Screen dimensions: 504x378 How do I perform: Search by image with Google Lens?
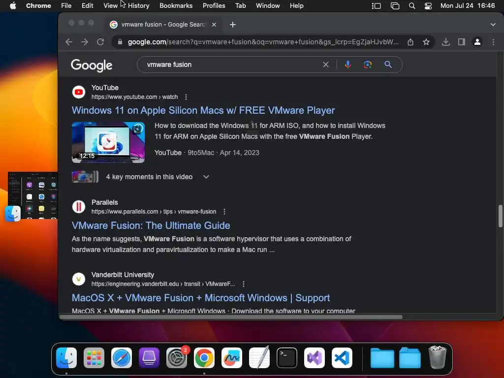368,64
